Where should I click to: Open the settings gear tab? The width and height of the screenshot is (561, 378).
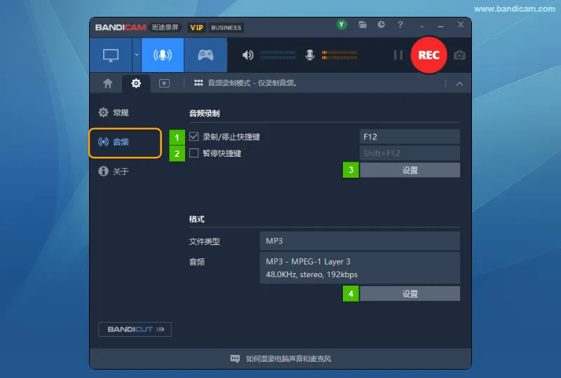pos(136,83)
